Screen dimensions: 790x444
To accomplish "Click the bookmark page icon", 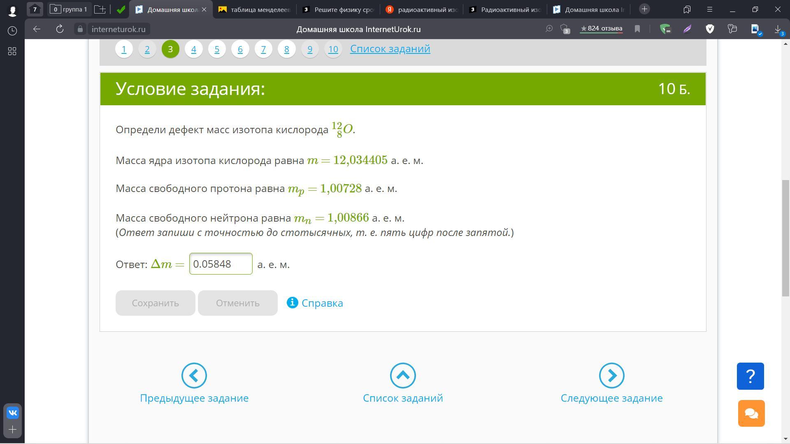I will 637,29.
